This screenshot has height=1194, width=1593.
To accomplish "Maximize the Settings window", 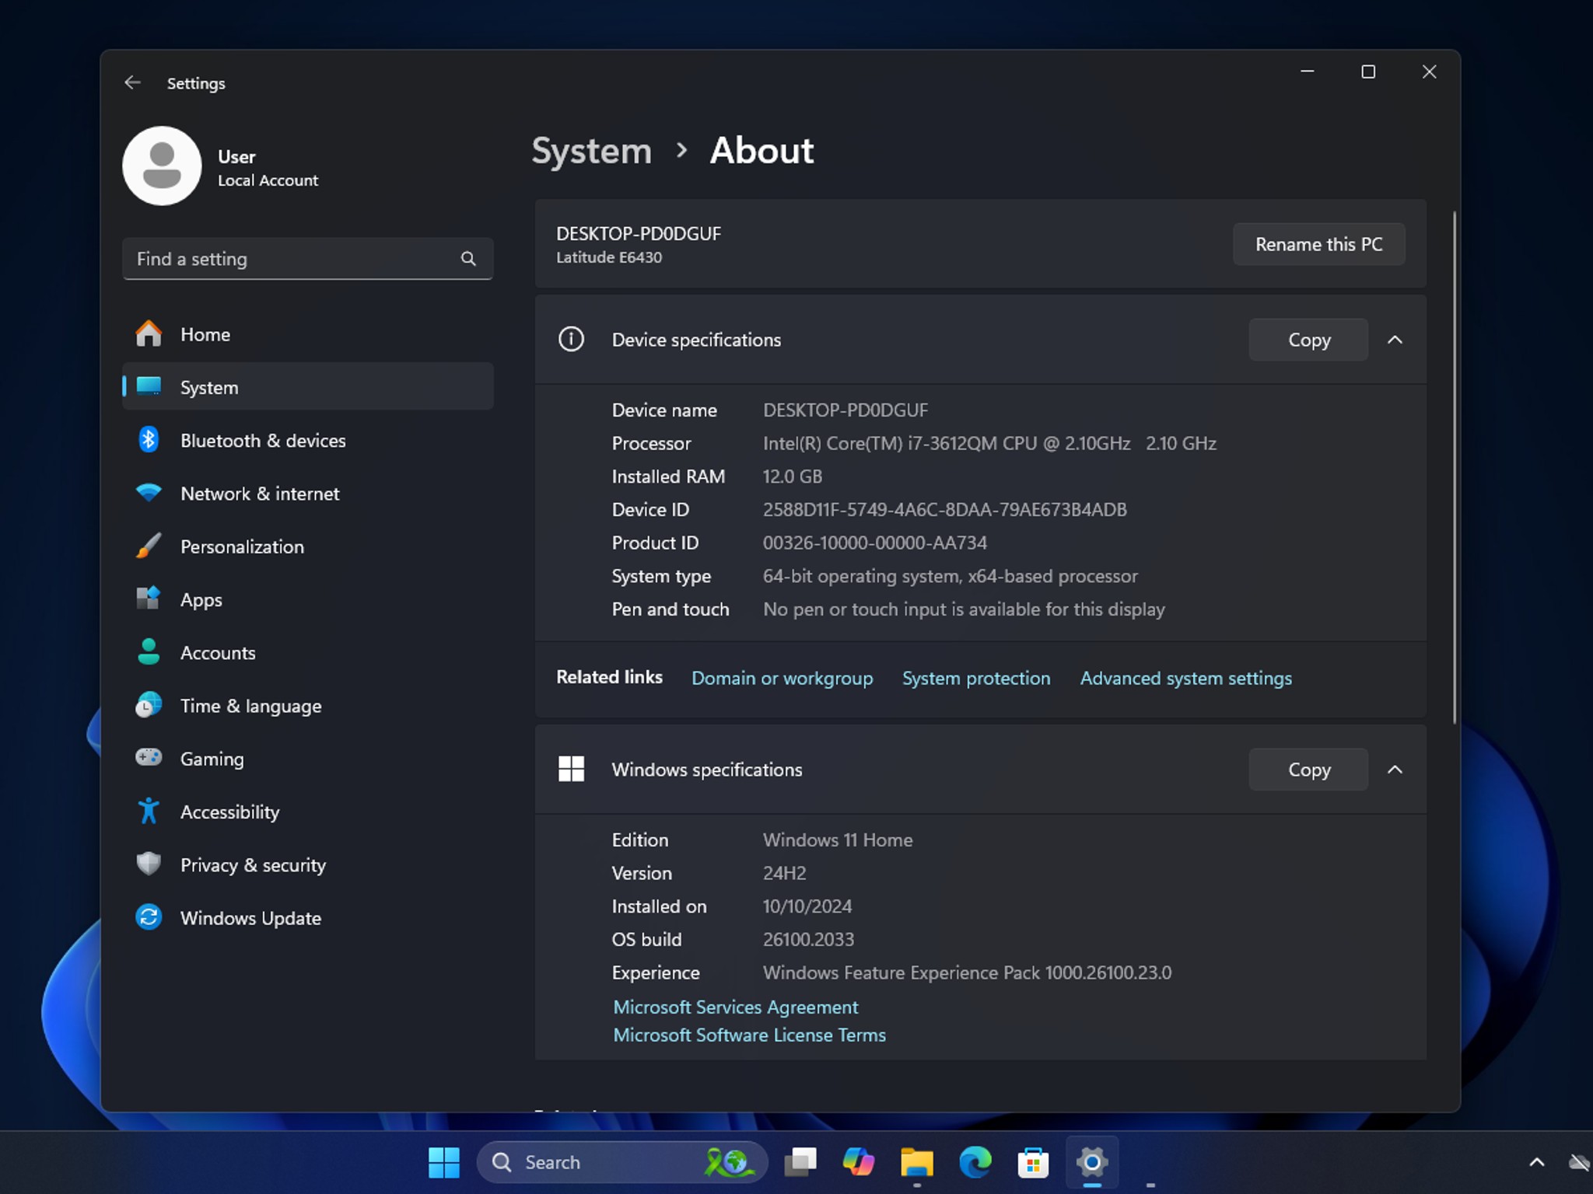I will coord(1368,72).
